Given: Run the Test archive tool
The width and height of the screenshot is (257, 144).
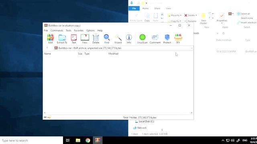Looking at the screenshot, I should [x=74, y=39].
